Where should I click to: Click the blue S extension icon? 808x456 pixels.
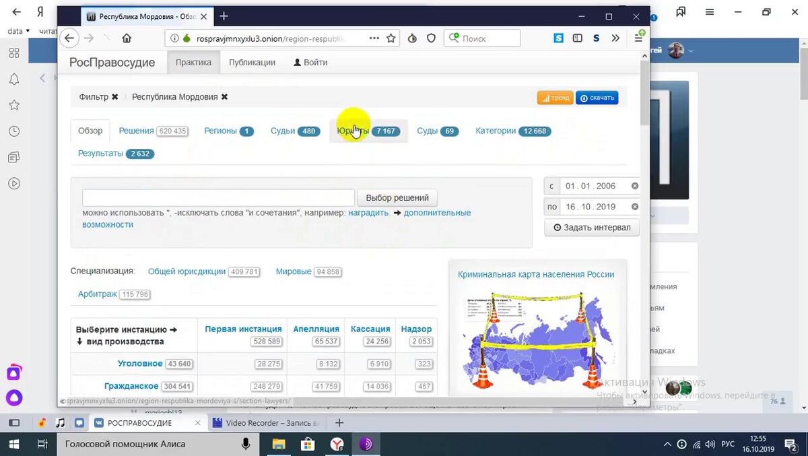(x=558, y=38)
